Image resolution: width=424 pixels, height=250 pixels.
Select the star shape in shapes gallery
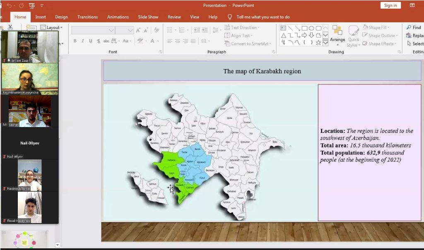coord(318,42)
